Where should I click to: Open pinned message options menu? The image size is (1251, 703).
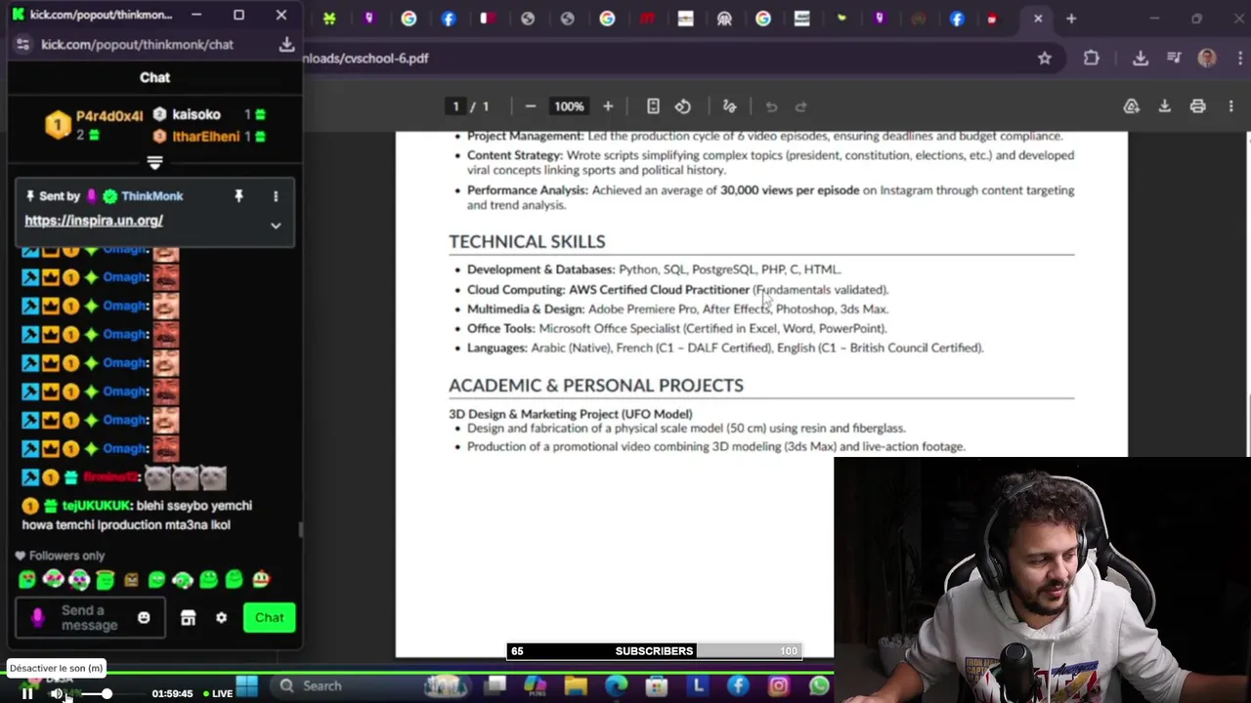point(276,196)
